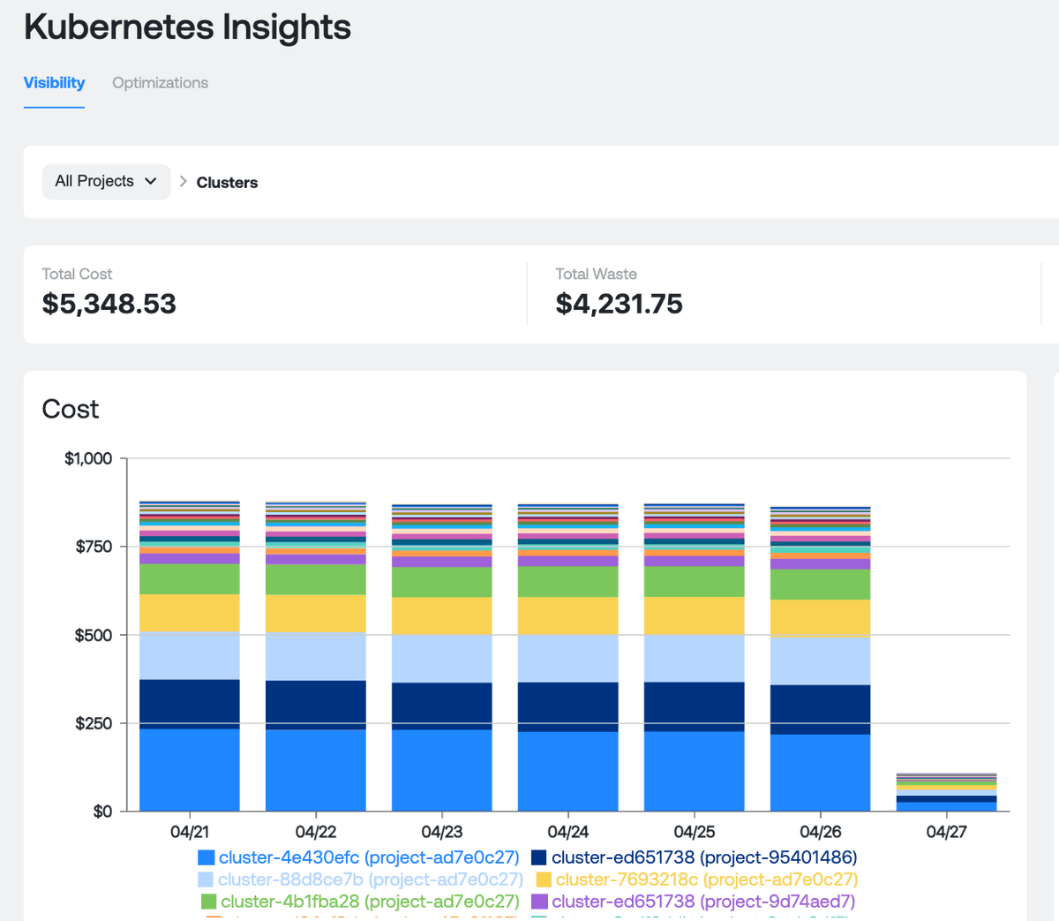Click the 04/21 x-axis date label
This screenshot has width=1059, height=921.
click(x=190, y=832)
